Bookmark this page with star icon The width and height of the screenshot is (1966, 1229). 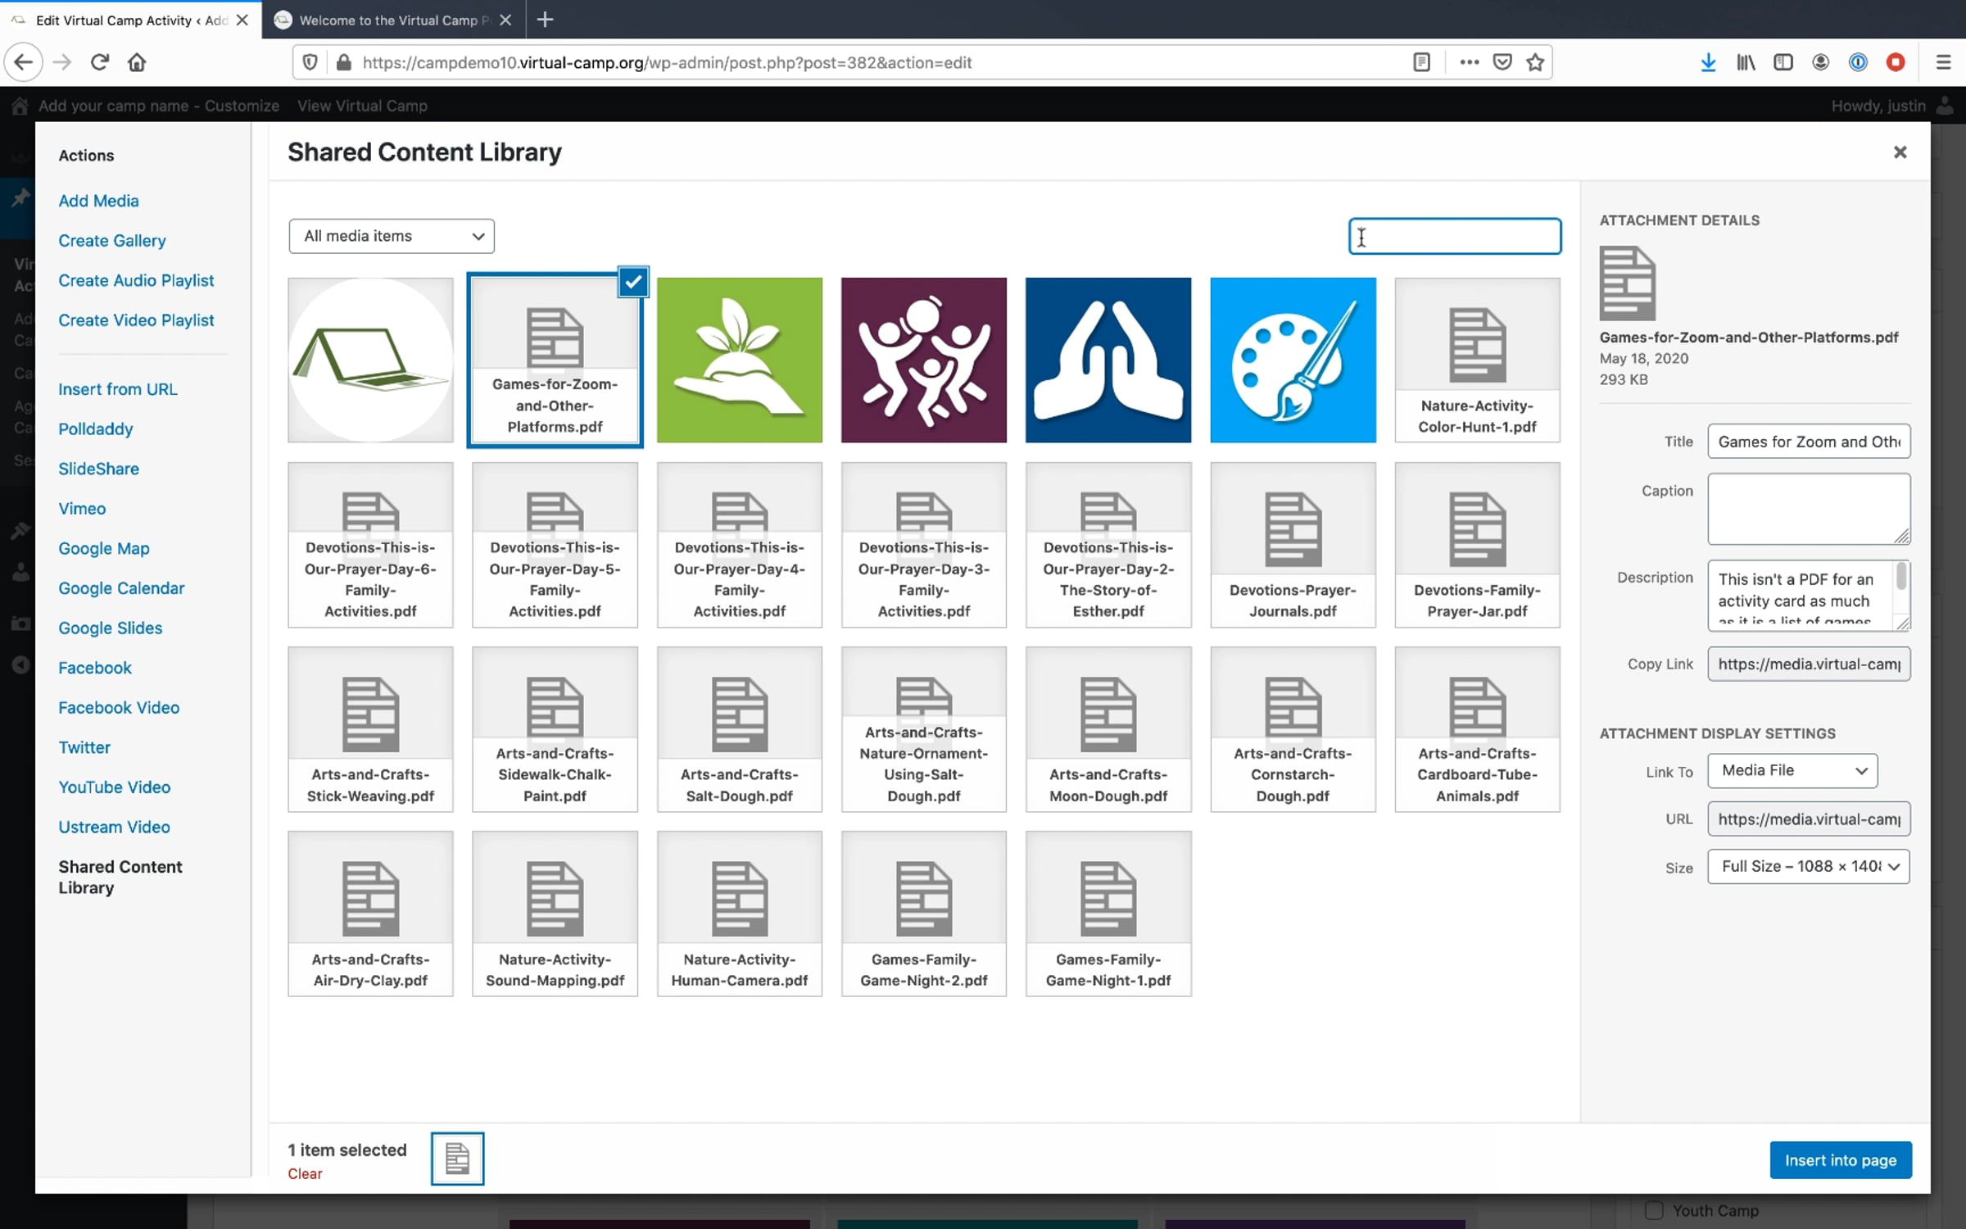click(x=1535, y=62)
